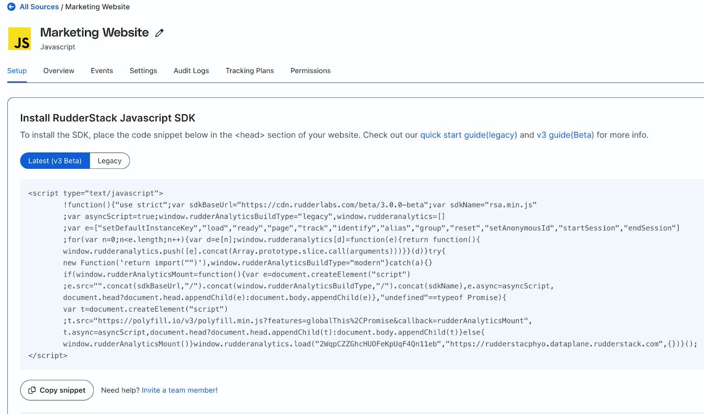Viewport: 704px width, 414px height.
Task: Switch to the Permissions tab
Action: coord(310,71)
